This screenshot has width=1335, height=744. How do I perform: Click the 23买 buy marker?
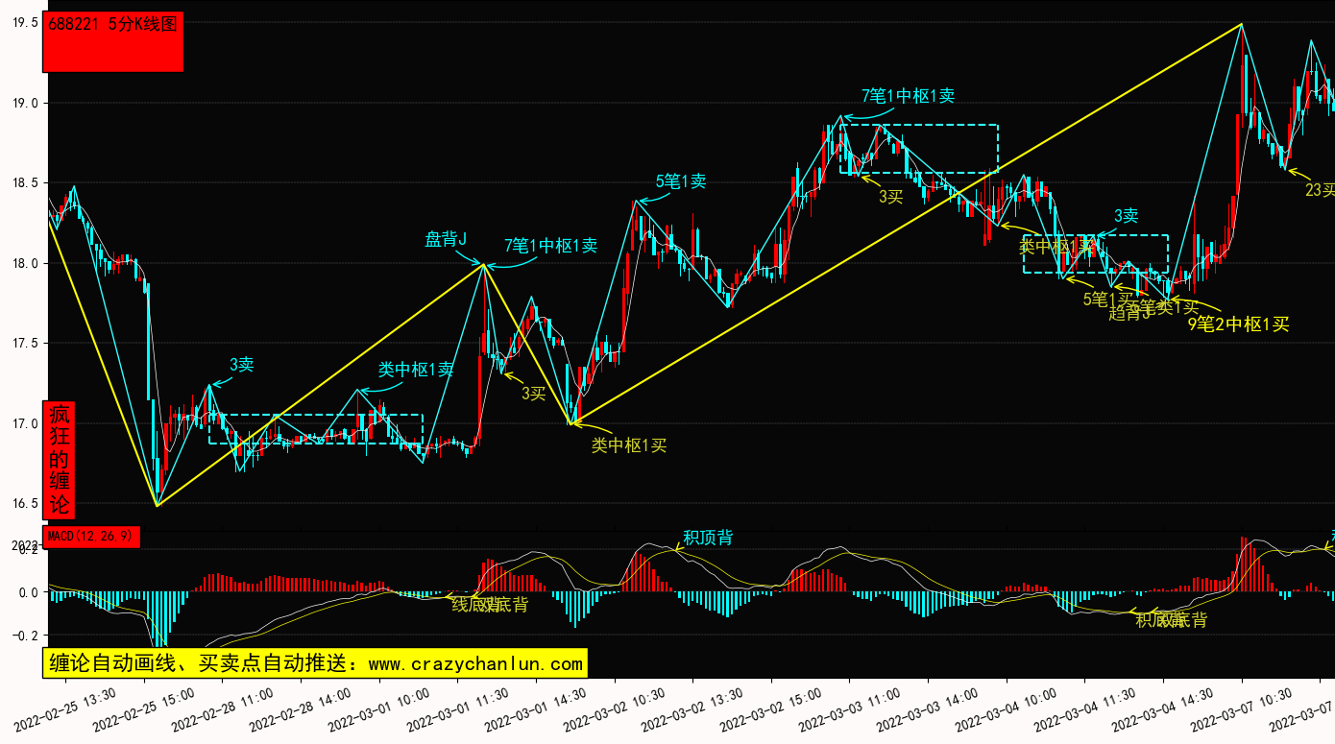coord(1319,190)
